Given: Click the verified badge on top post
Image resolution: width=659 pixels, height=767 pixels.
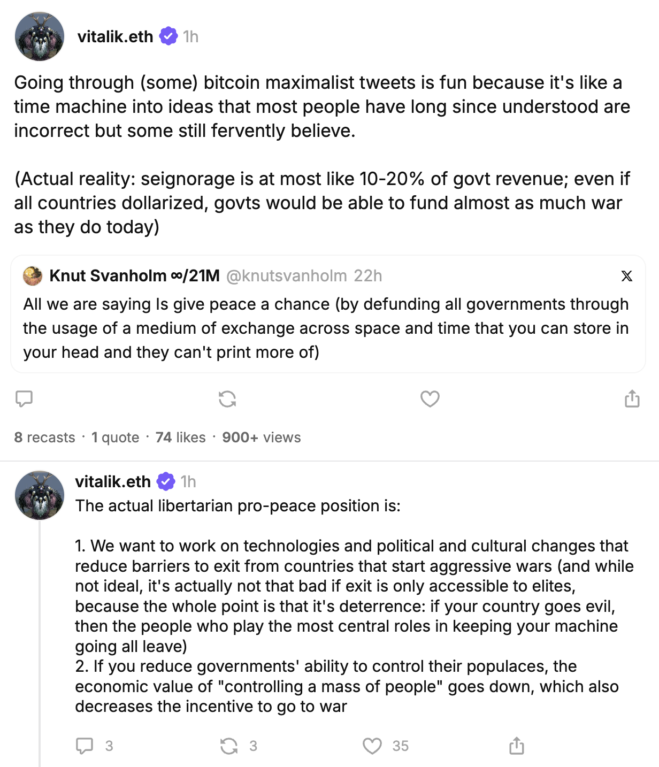Looking at the screenshot, I should pos(168,36).
